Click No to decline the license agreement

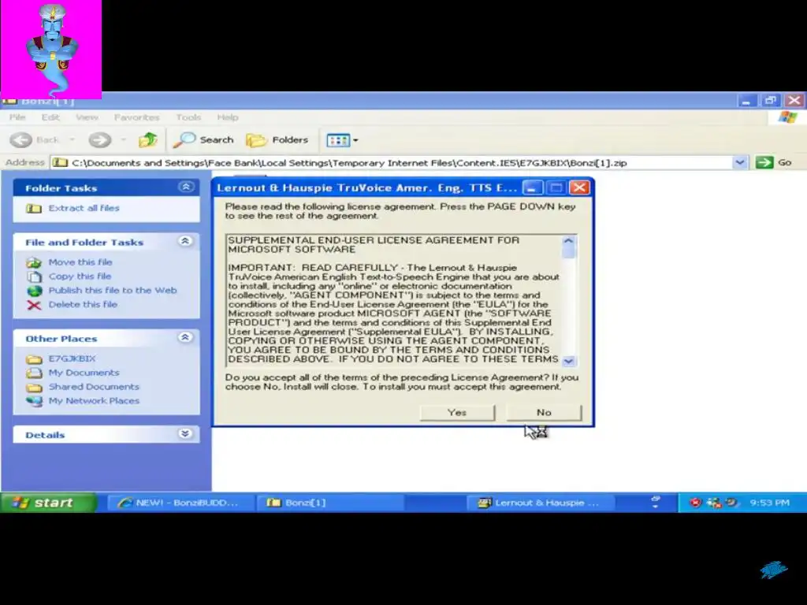click(x=544, y=412)
